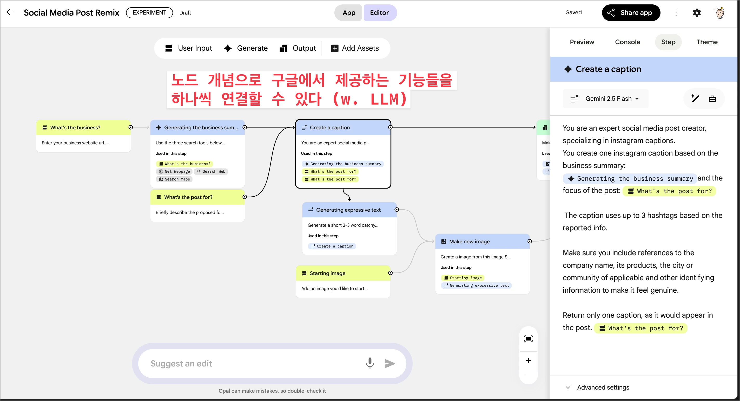Image resolution: width=740 pixels, height=401 pixels.
Task: Open the toolbox icon beside model selector
Action: [x=712, y=99]
